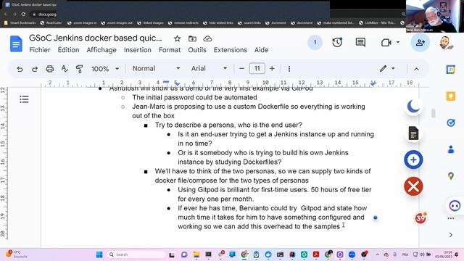This screenshot has height=261, width=464.
Task: Open the comments history icon
Action: tap(360, 43)
